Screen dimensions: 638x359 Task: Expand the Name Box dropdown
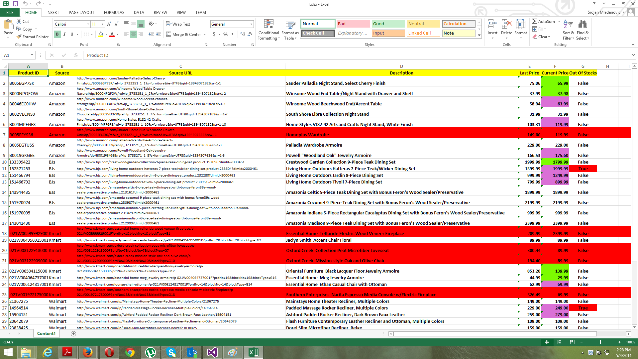click(32, 55)
